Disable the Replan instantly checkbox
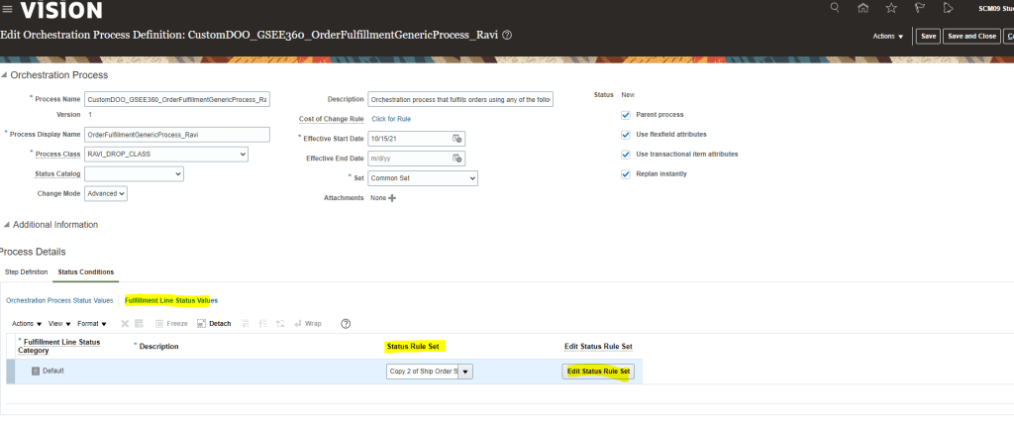Viewport: 1014px width, 429px height. [x=625, y=173]
